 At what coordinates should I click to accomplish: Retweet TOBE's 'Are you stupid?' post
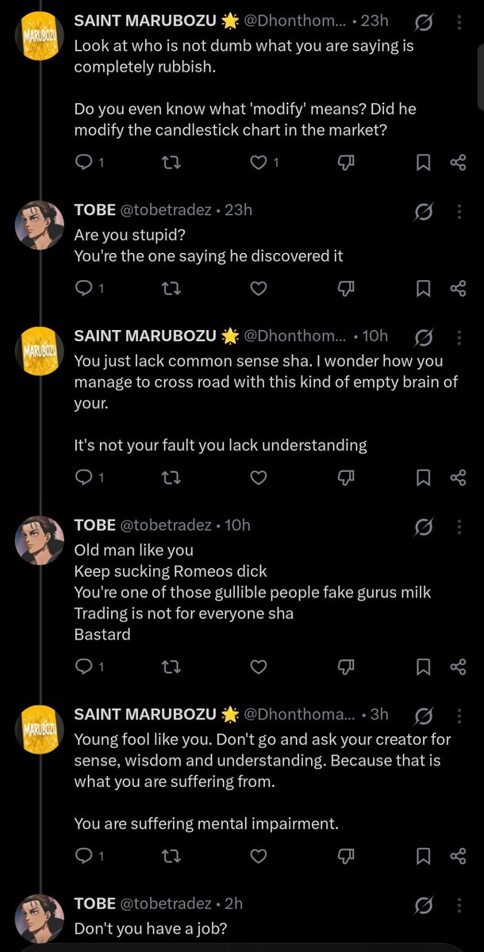point(171,289)
